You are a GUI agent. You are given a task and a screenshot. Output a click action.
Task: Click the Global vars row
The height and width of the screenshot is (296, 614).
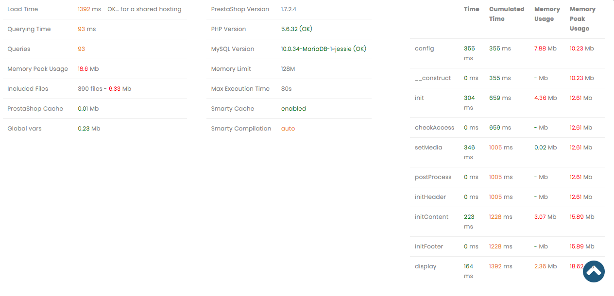tap(95, 129)
